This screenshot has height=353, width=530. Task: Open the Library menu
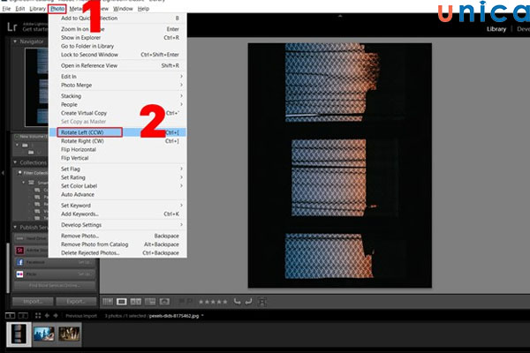[x=37, y=9]
